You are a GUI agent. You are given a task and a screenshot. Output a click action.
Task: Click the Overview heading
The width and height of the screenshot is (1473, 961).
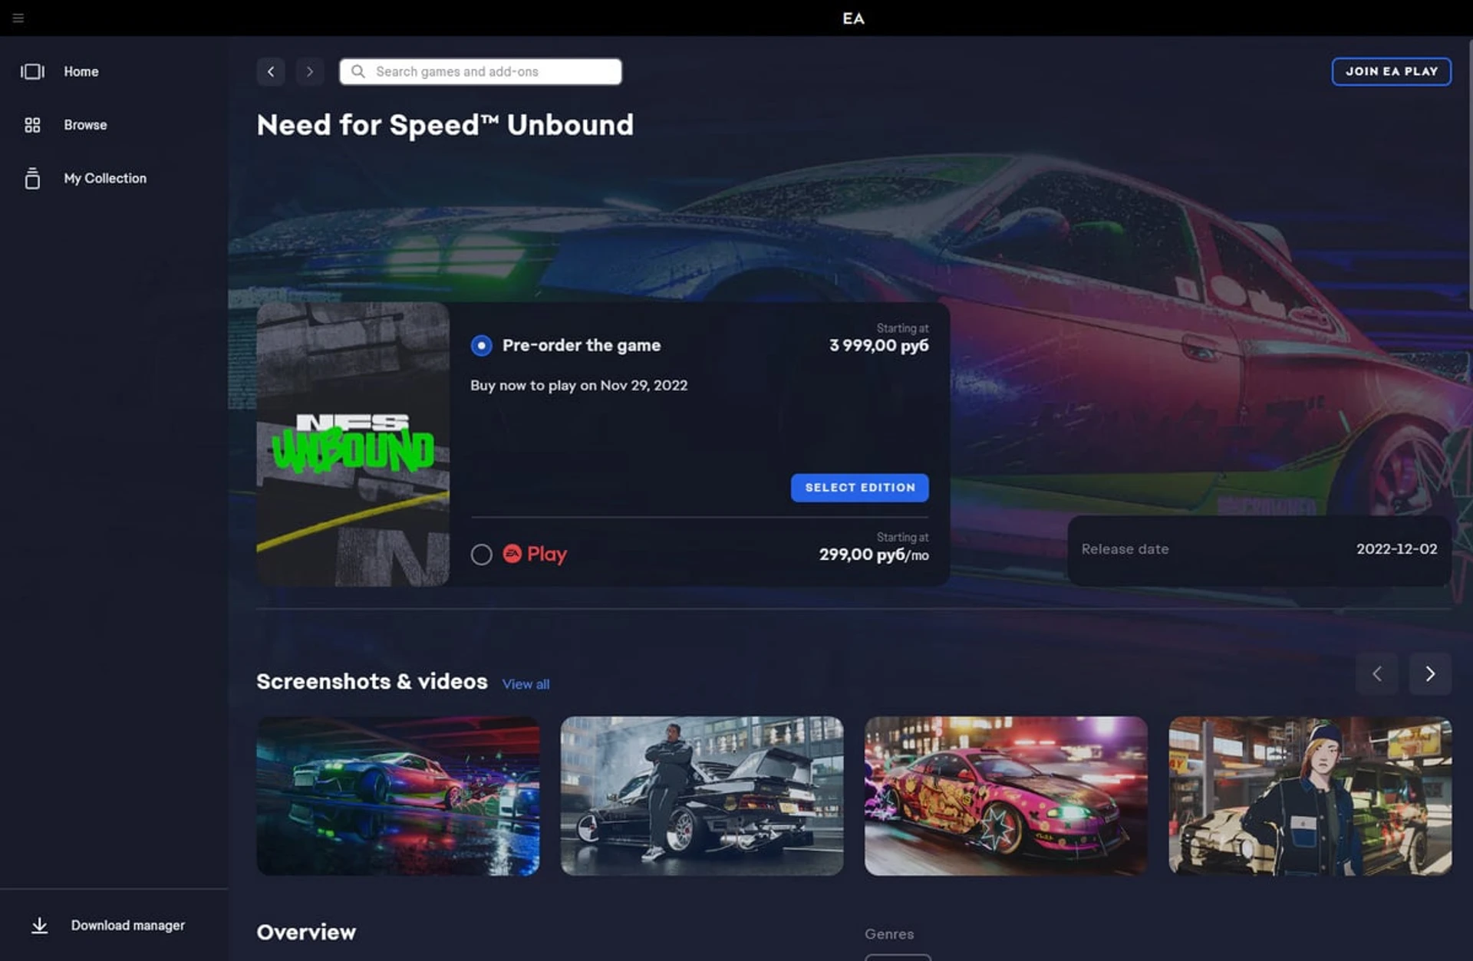click(306, 933)
